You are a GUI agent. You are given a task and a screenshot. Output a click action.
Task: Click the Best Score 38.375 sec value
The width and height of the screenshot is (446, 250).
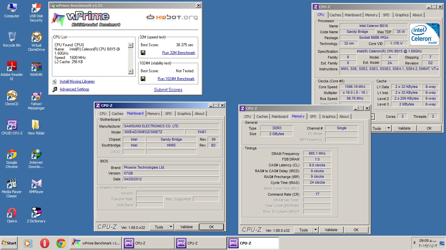tap(184, 45)
